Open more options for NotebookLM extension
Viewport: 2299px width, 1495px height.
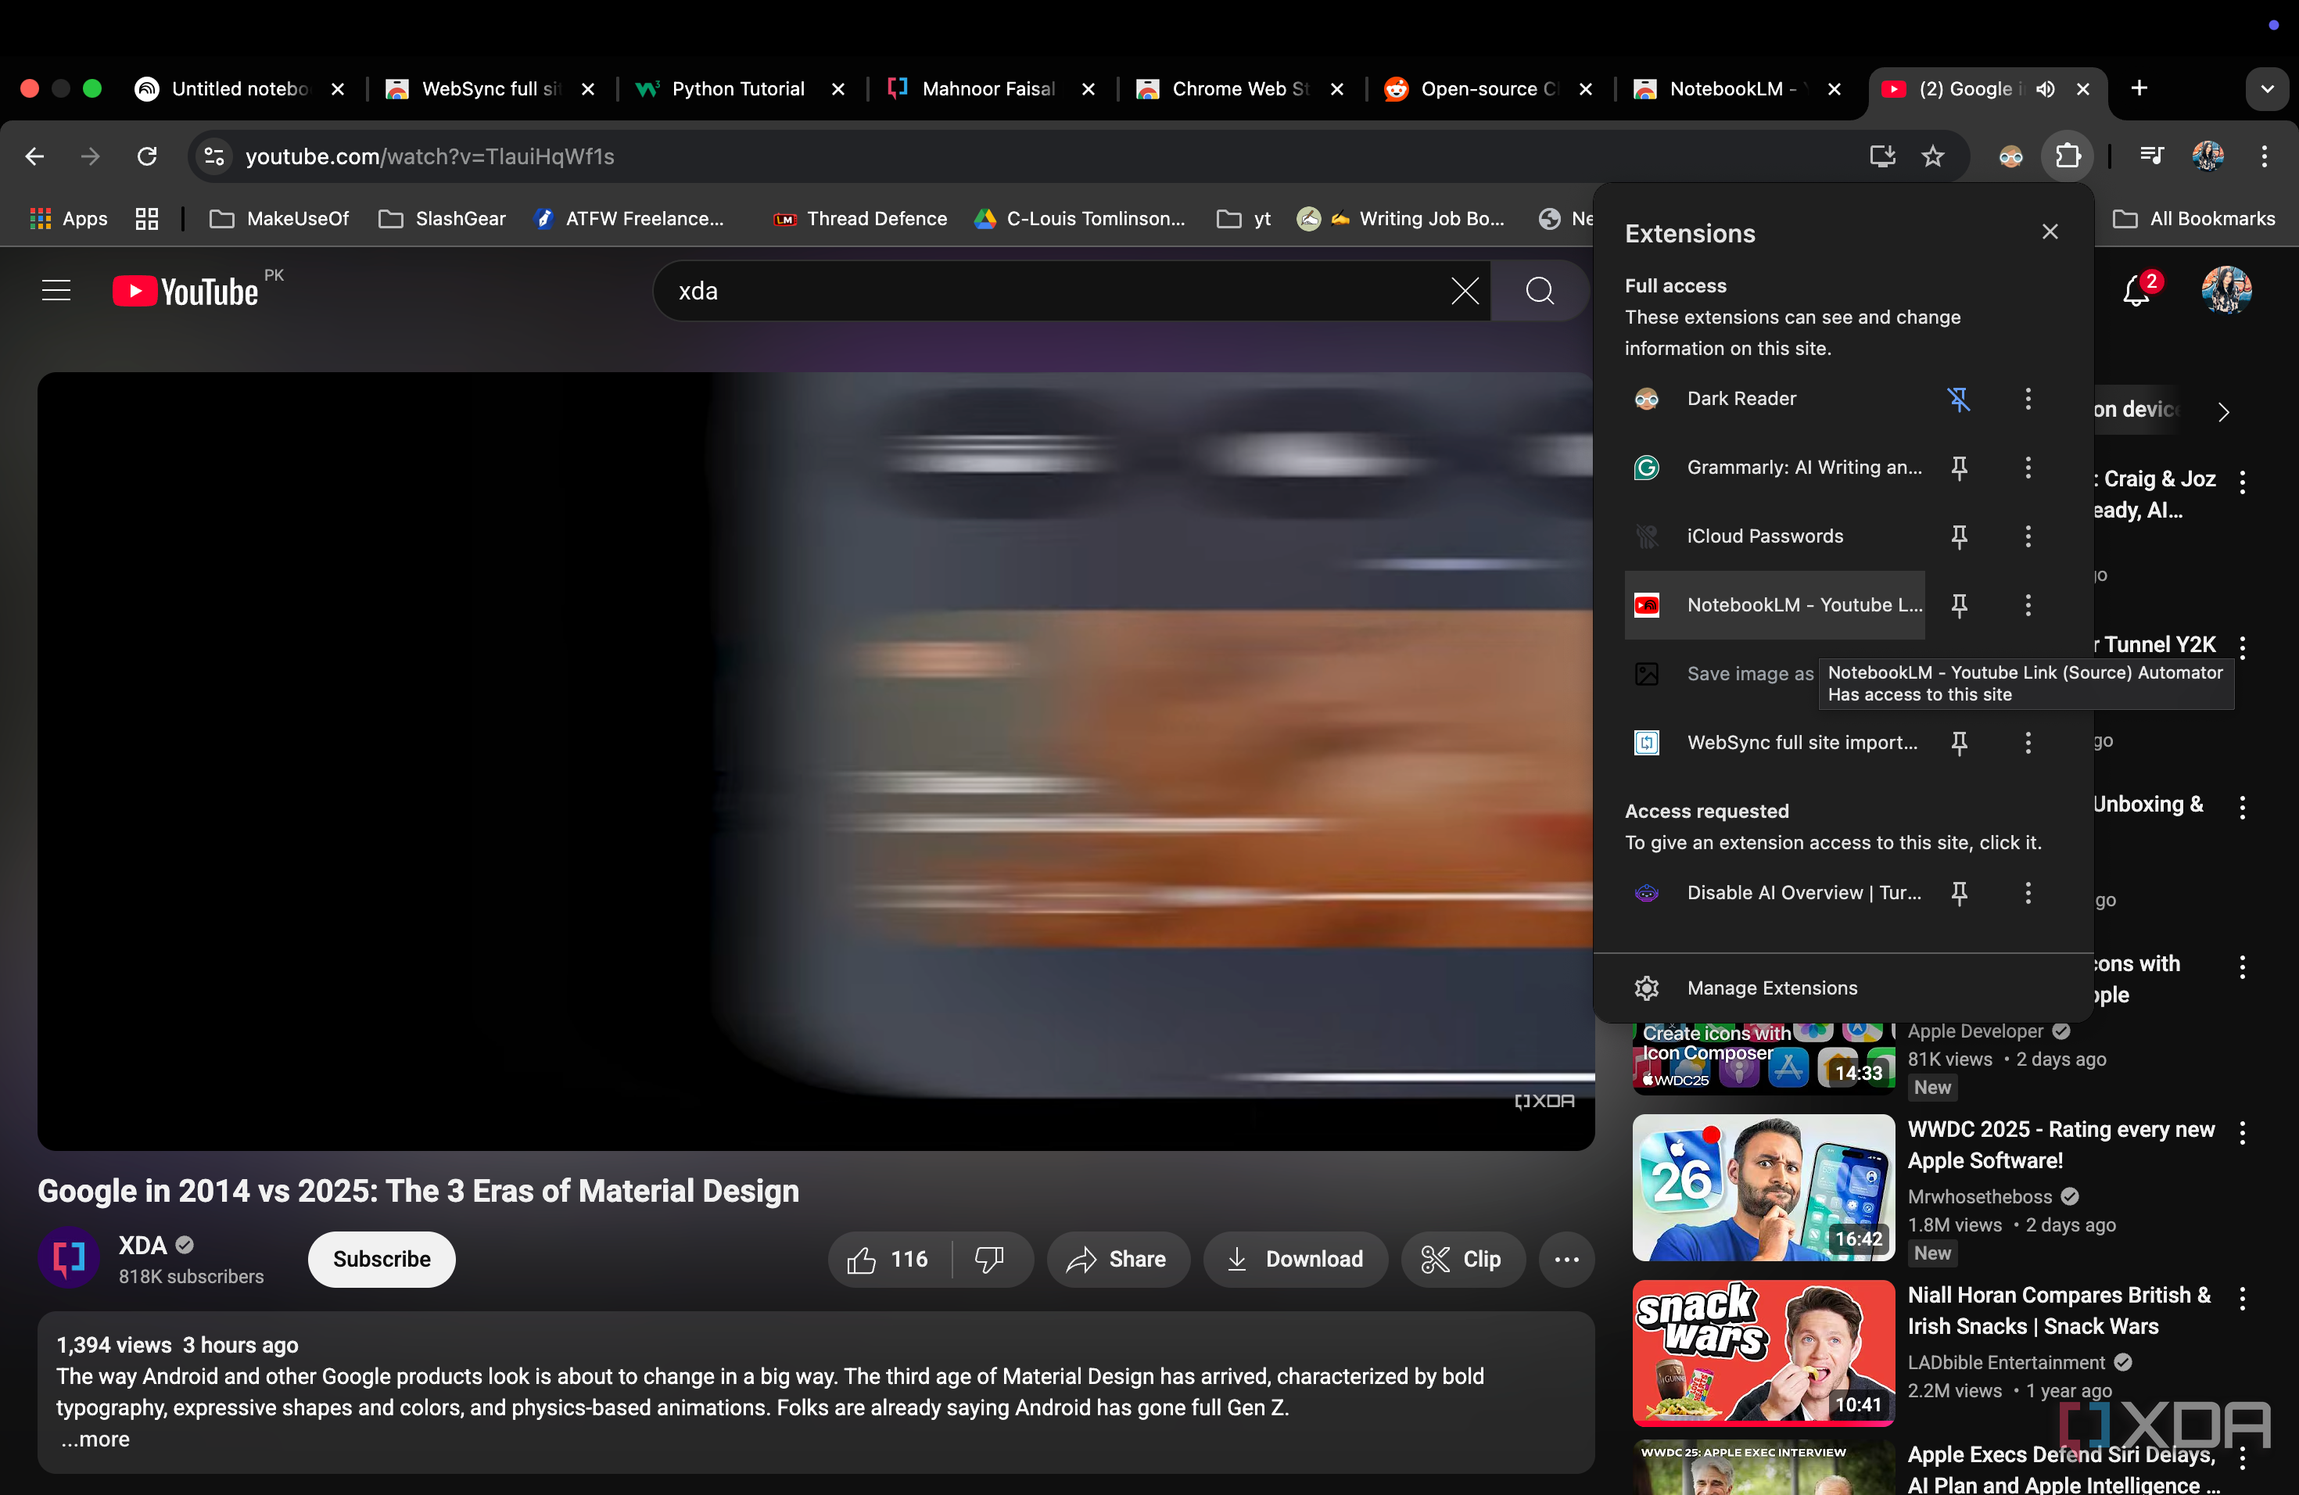2028,604
